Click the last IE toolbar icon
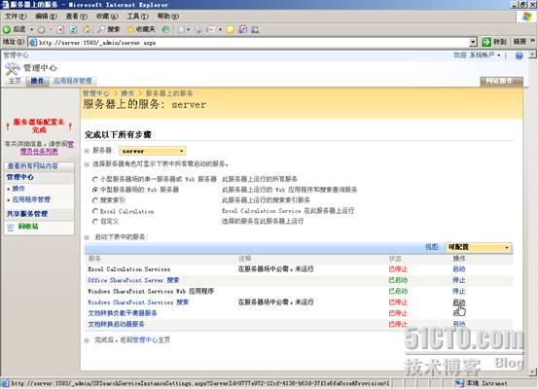This screenshot has width=538, height=390. pyautogui.click(x=255, y=29)
